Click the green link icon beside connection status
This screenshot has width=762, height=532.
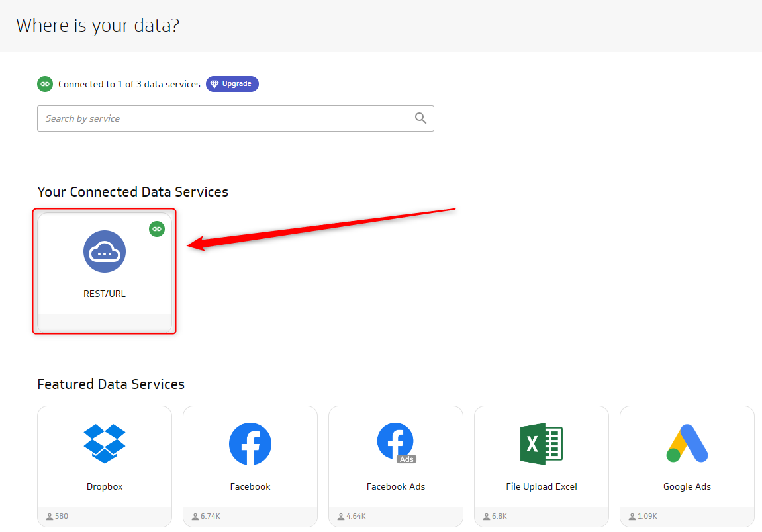[45, 84]
